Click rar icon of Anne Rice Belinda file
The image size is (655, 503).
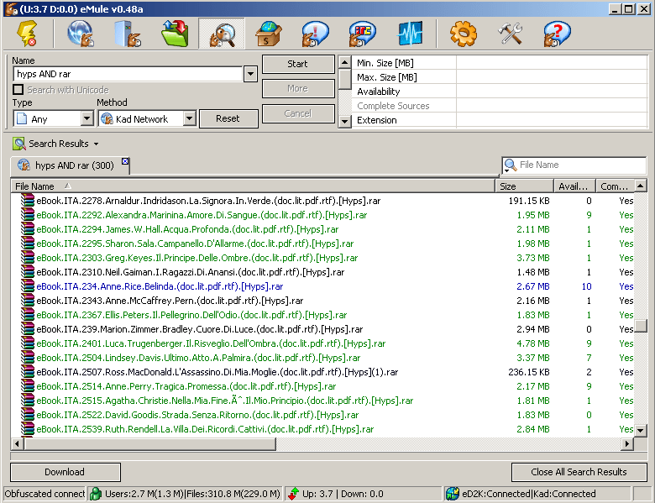point(28,286)
